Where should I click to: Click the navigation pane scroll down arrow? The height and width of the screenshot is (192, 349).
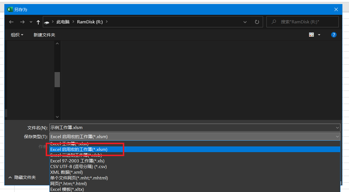[57, 117]
